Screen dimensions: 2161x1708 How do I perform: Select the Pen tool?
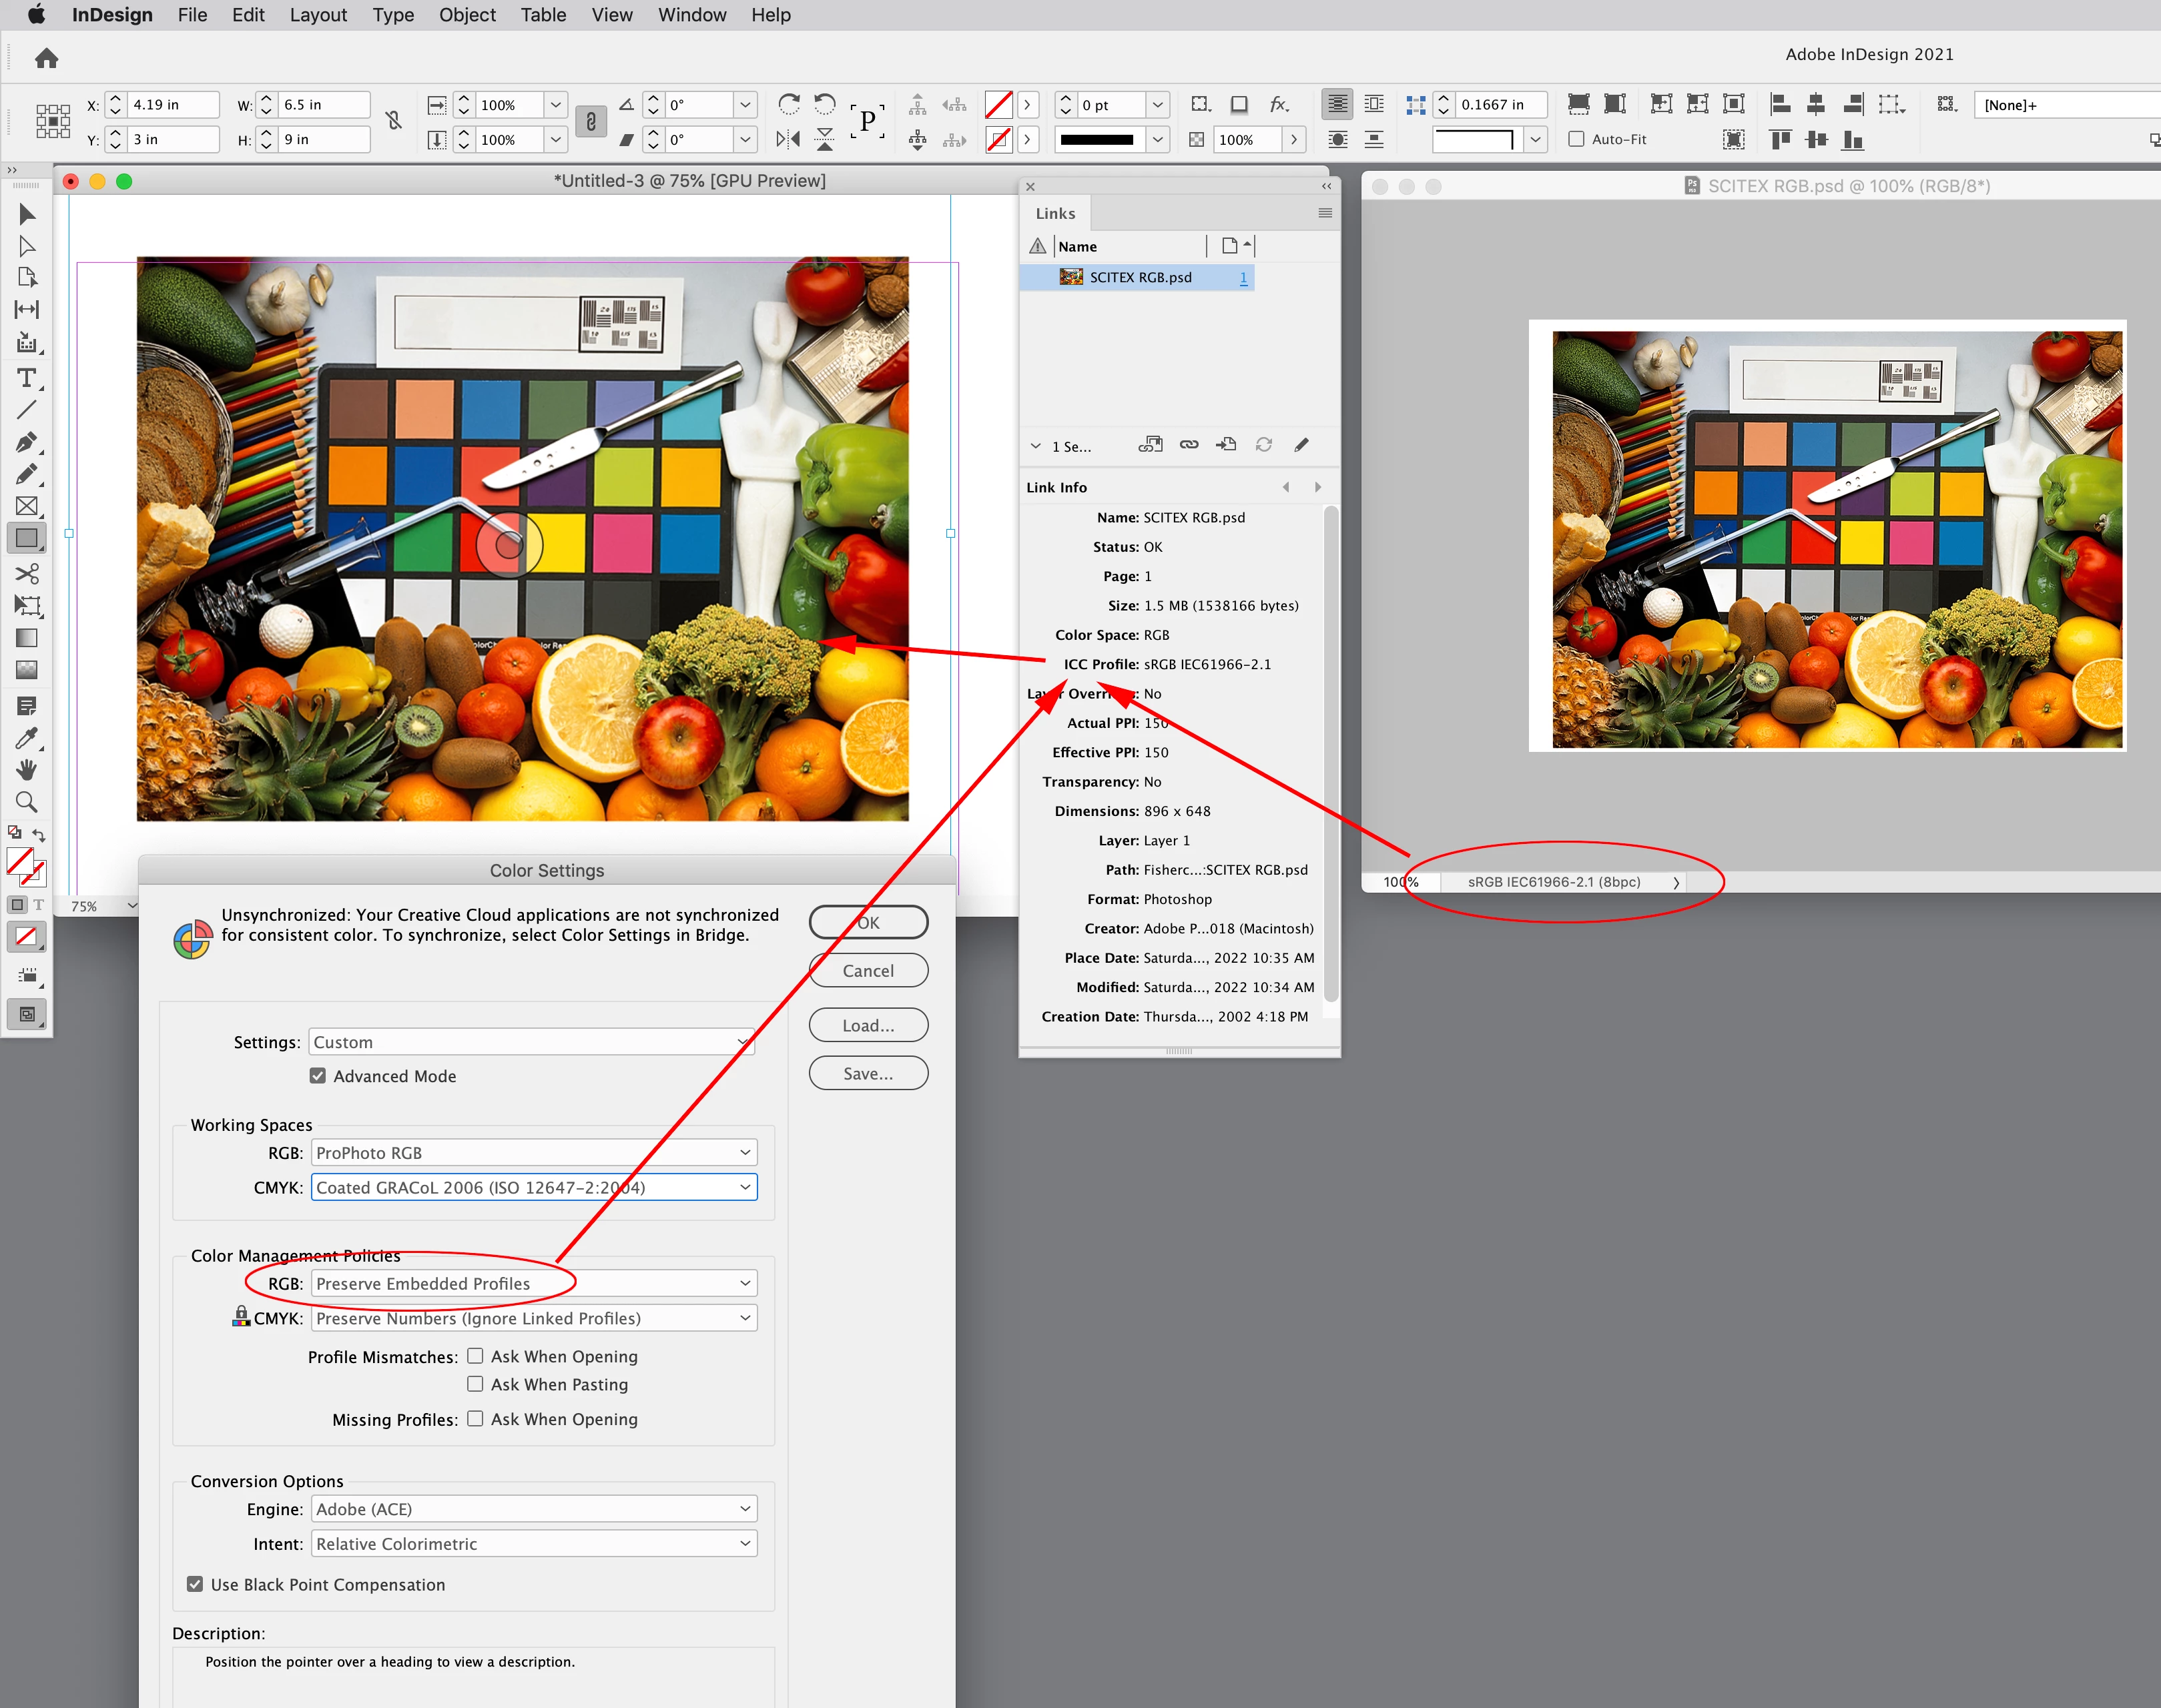(x=26, y=442)
